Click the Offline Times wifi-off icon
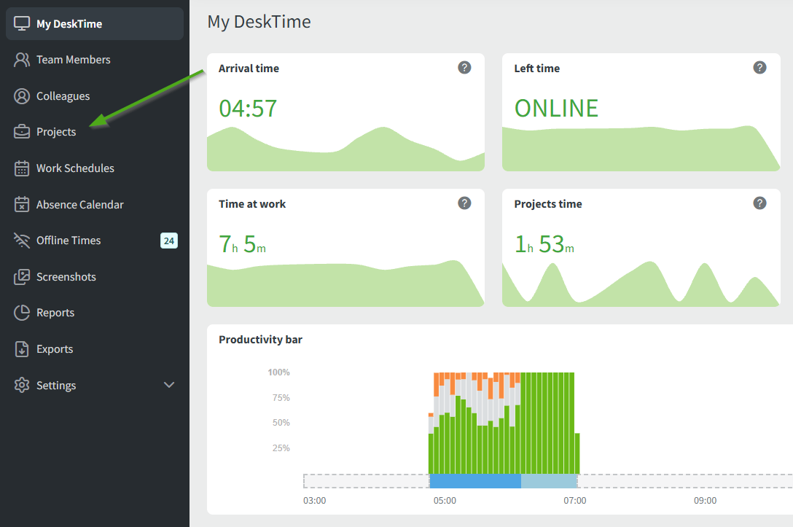 tap(23, 241)
